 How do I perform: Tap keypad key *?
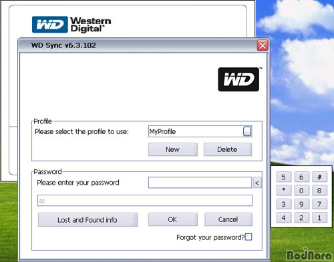[x=284, y=190]
